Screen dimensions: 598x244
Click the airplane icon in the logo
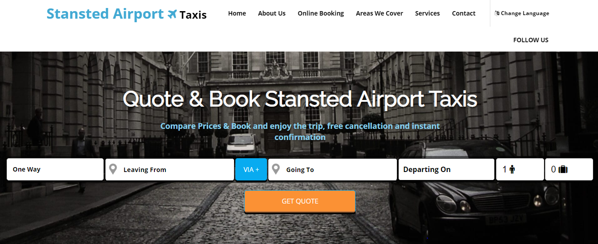click(x=172, y=15)
